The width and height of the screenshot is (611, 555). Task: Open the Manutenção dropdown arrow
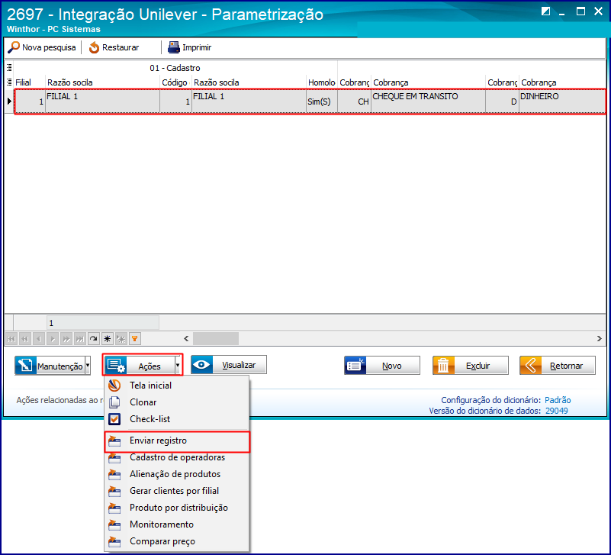[x=88, y=366]
